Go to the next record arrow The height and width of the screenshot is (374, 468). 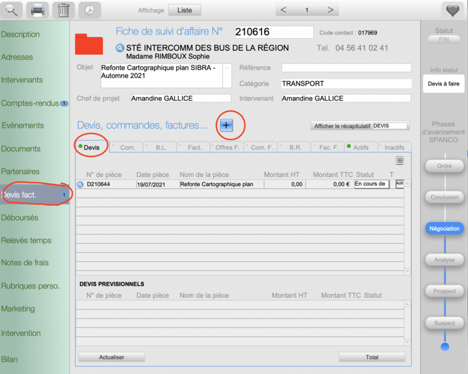[330, 10]
